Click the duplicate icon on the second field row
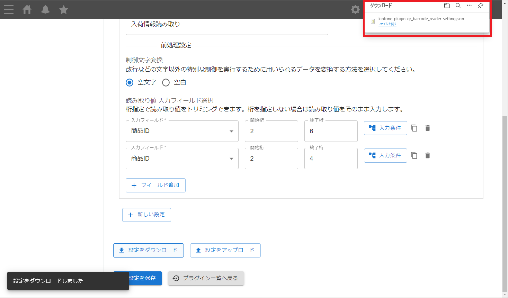The height and width of the screenshot is (298, 508). 414,155
